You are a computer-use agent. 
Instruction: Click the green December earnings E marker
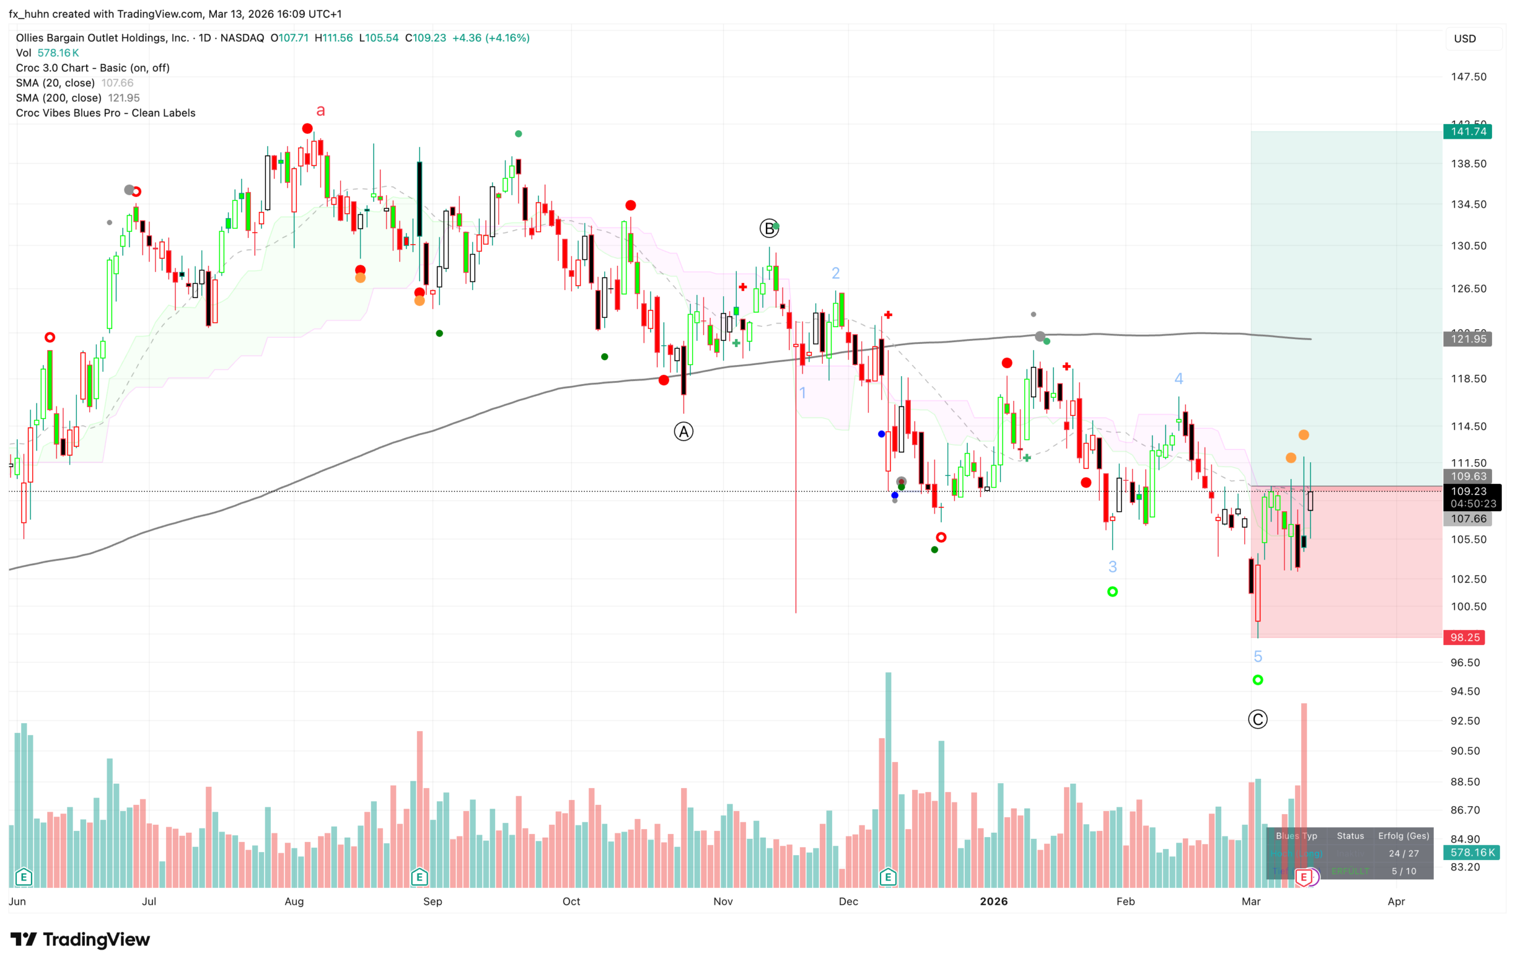pos(888,877)
